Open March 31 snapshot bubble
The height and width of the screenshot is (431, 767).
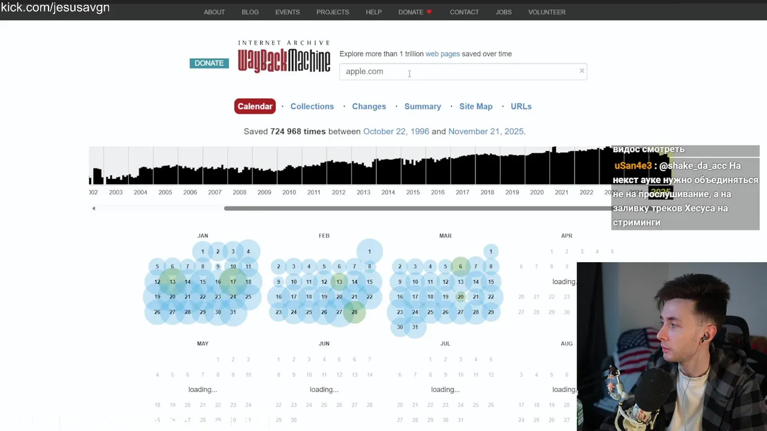click(415, 327)
